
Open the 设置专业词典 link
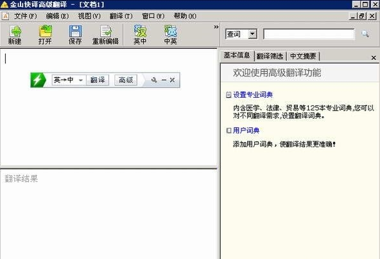[253, 94]
